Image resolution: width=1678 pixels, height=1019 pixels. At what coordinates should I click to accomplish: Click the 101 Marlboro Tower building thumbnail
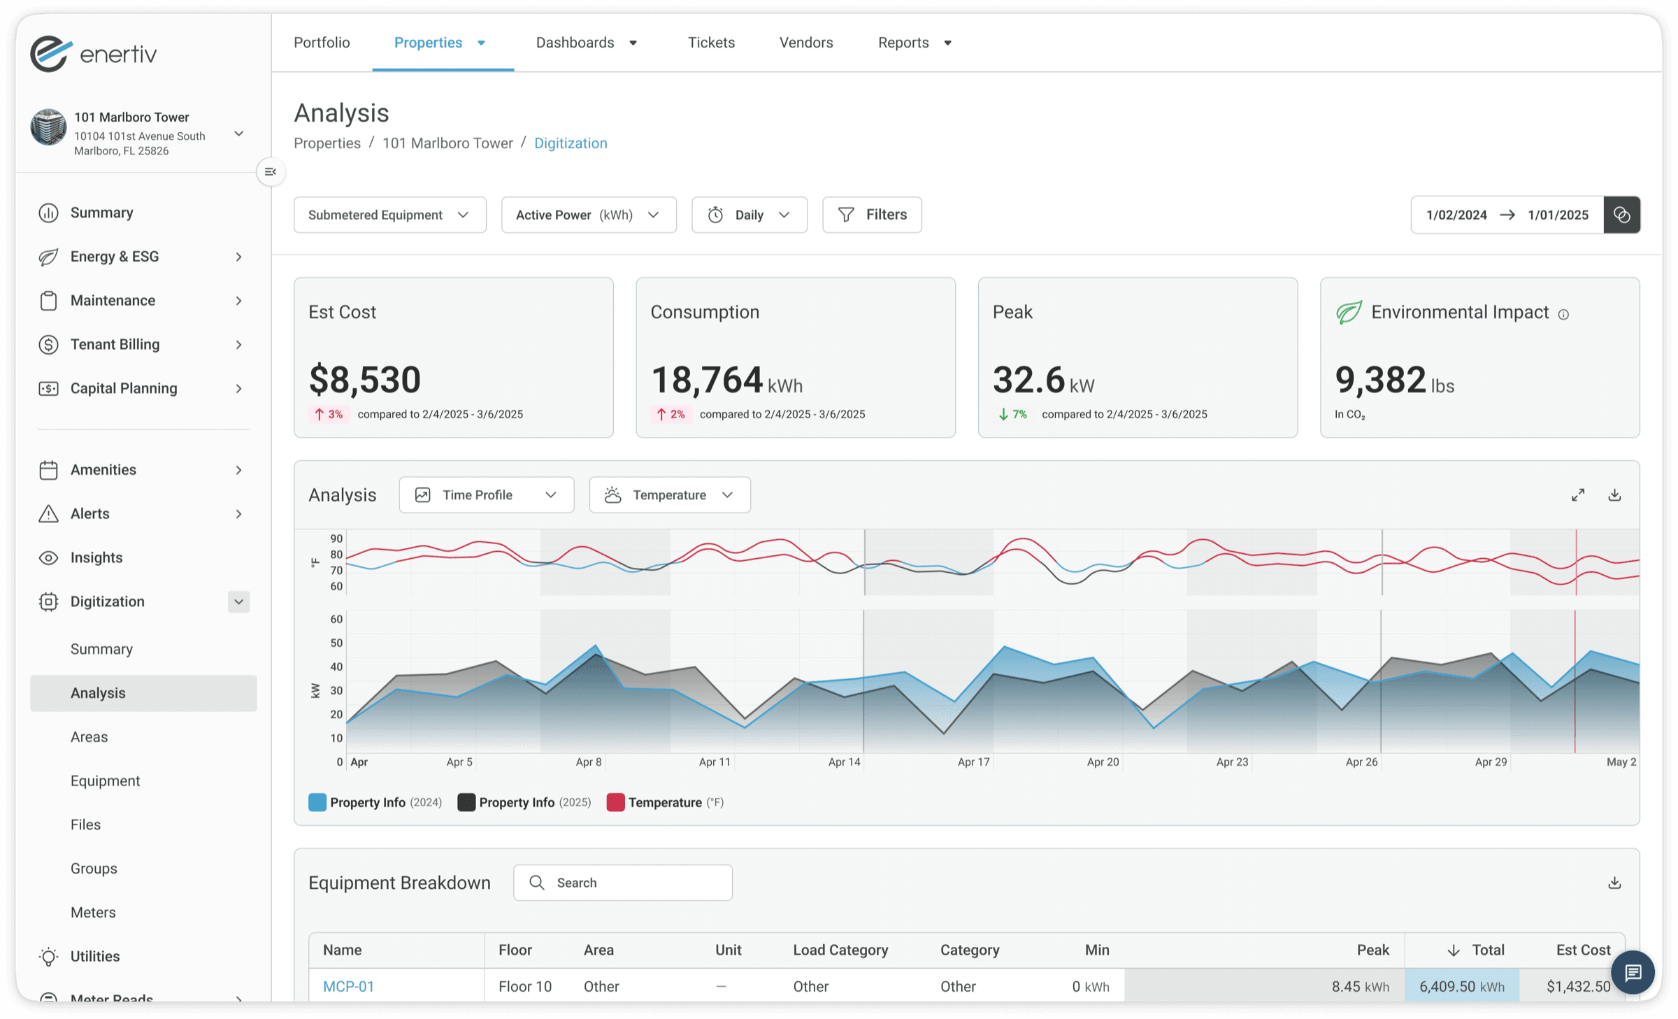[x=48, y=127]
